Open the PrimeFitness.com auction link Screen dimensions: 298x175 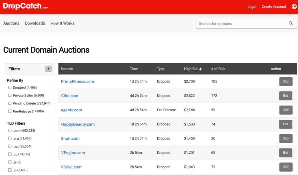[77, 82]
